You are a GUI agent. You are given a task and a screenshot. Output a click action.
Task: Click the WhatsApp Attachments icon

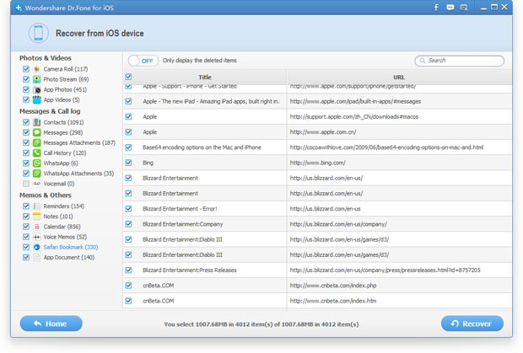point(36,174)
